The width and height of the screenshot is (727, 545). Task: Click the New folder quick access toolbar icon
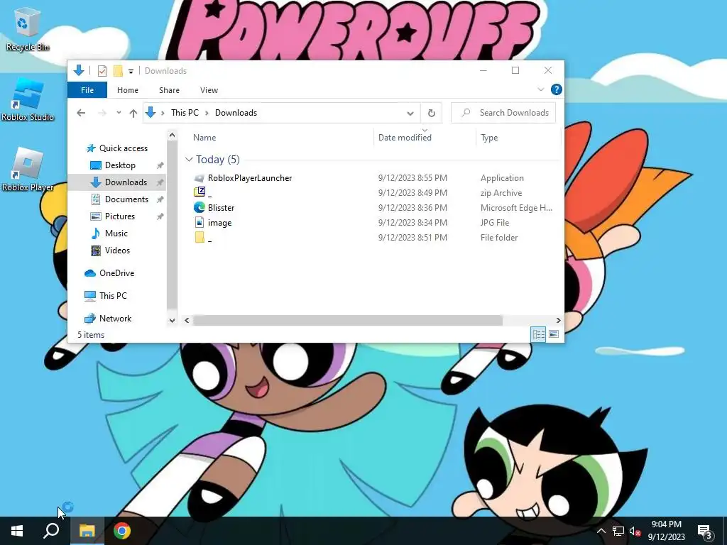tap(118, 71)
